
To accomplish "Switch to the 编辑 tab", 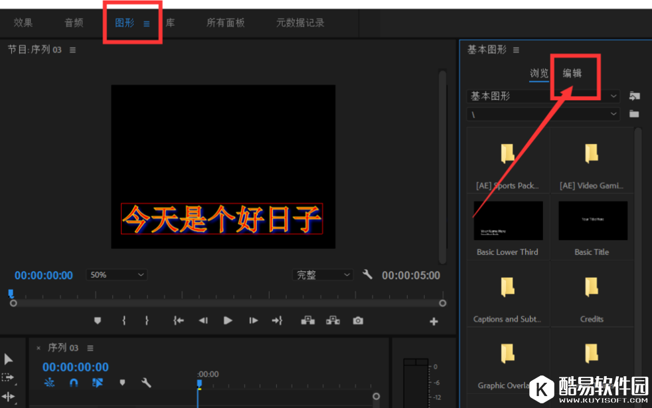I will pos(572,73).
